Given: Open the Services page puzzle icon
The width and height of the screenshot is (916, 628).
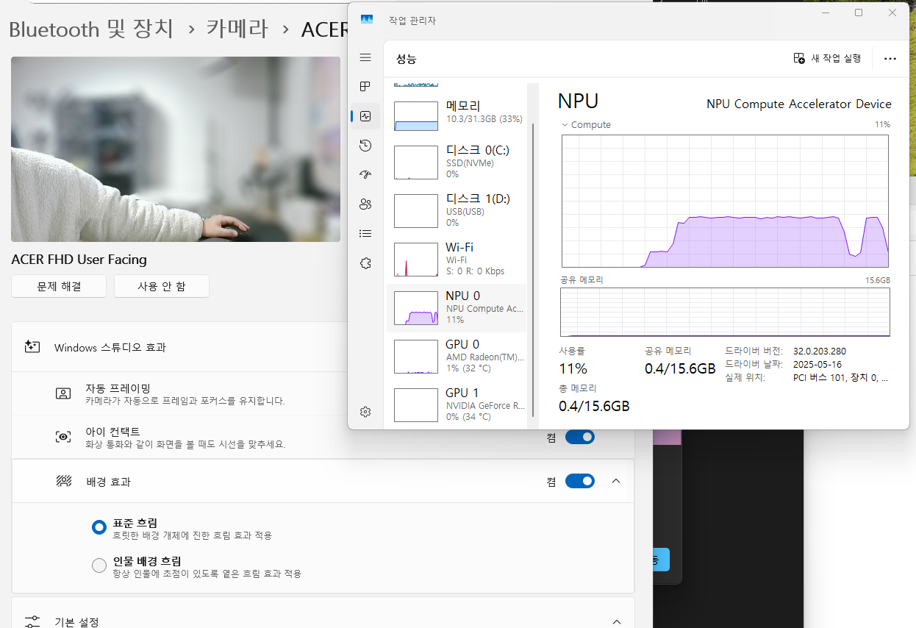Looking at the screenshot, I should (x=365, y=263).
